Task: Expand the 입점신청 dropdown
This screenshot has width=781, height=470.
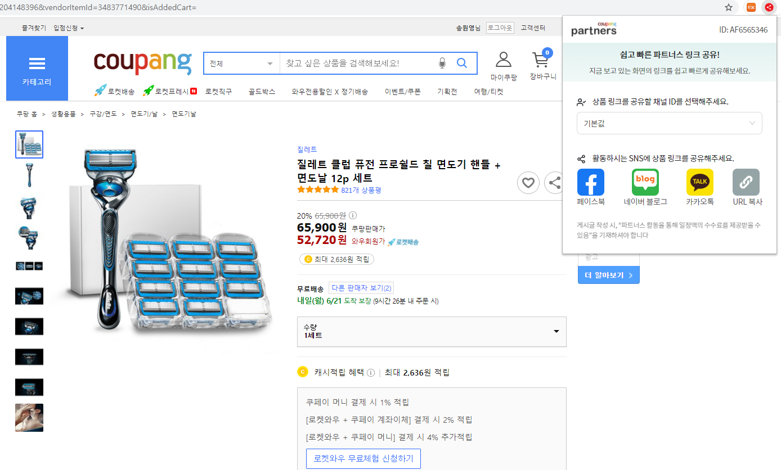Action: pyautogui.click(x=69, y=28)
